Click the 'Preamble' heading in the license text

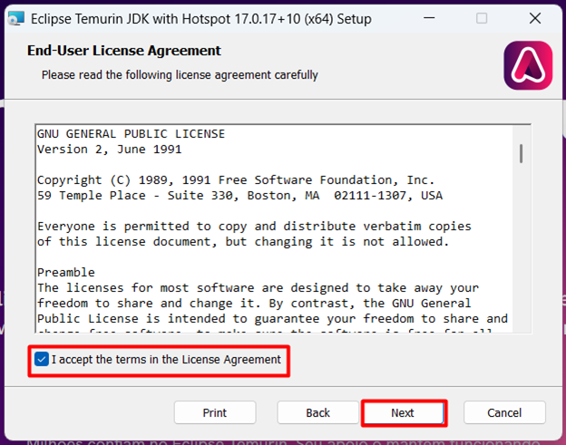click(65, 272)
